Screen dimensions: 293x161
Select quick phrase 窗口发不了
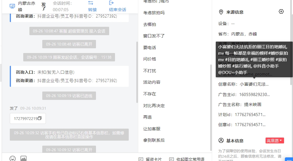[154, 36]
